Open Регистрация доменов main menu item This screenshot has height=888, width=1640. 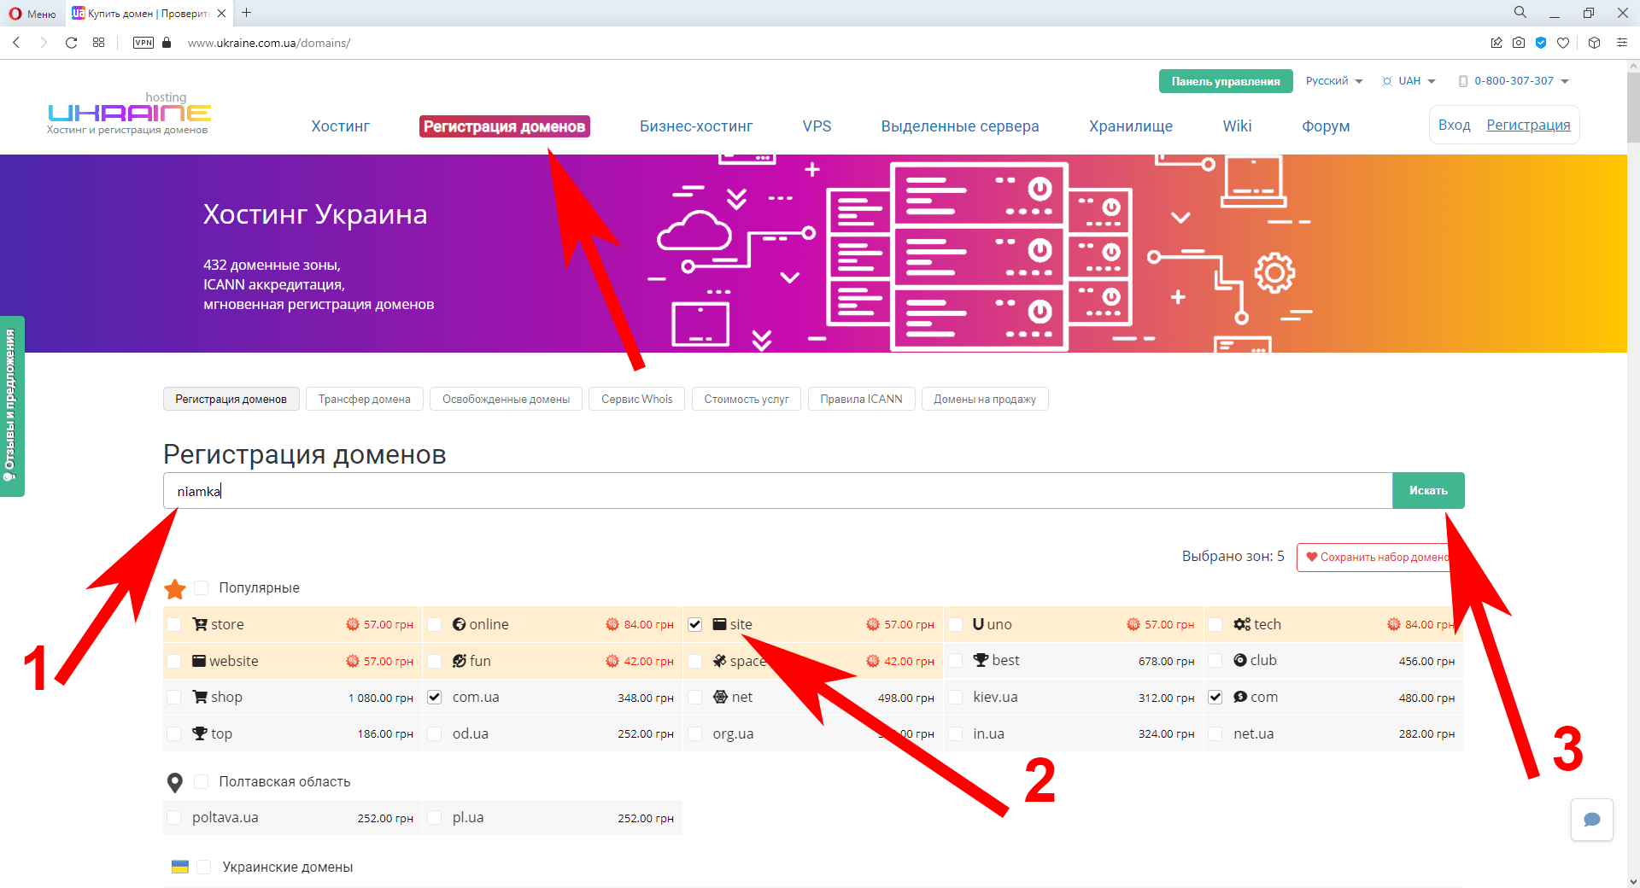pos(505,126)
